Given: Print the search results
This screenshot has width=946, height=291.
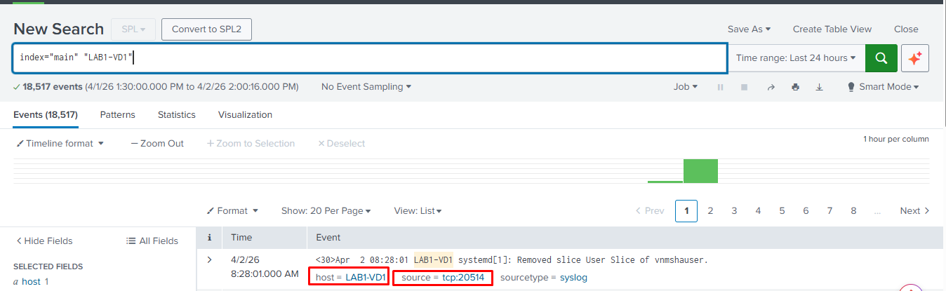Looking at the screenshot, I should point(795,87).
